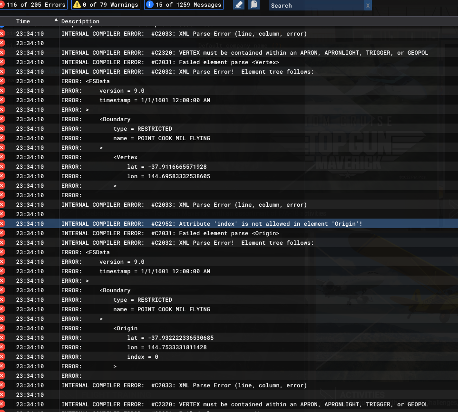458x412 pixels.
Task: Click the eraser clear console icon
Action: (239, 5)
